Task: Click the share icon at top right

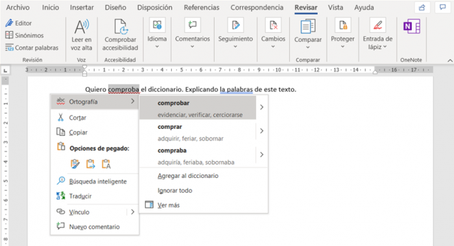Action: (x=422, y=8)
